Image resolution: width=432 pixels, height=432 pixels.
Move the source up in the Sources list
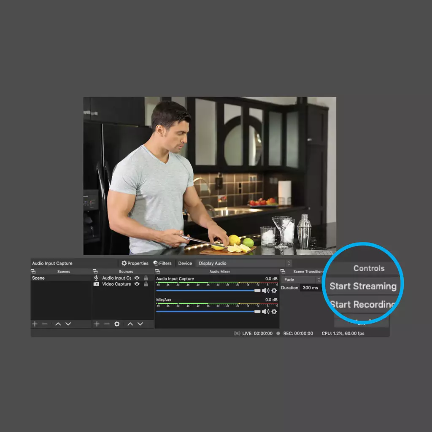pos(130,324)
